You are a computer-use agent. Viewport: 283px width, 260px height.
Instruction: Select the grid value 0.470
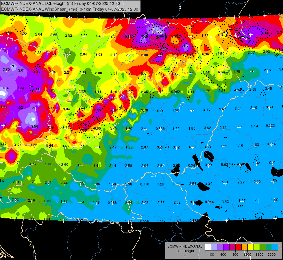pyautogui.click(x=160, y=73)
